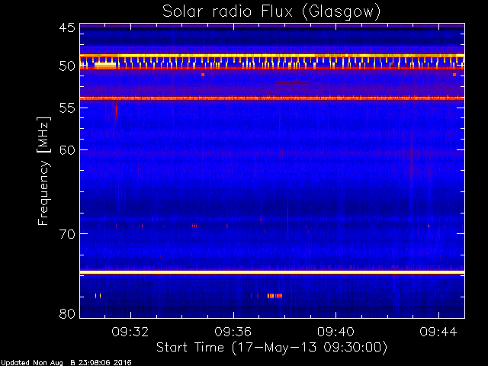This screenshot has height=366, width=488.
Task: Click the 09:32 time tick label
Action: coord(130,332)
